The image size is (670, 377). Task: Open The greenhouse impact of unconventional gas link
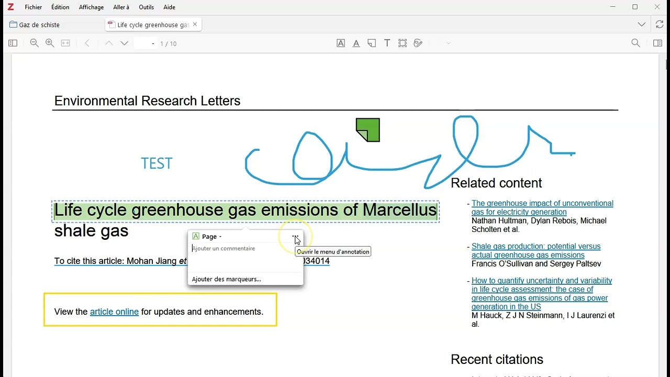point(542,207)
